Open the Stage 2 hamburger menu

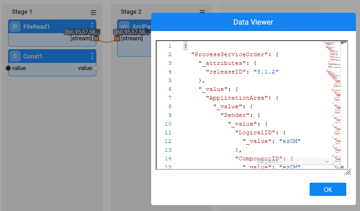pyautogui.click(x=202, y=12)
